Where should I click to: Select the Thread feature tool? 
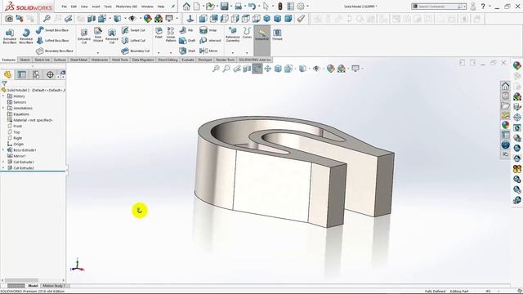(277, 34)
